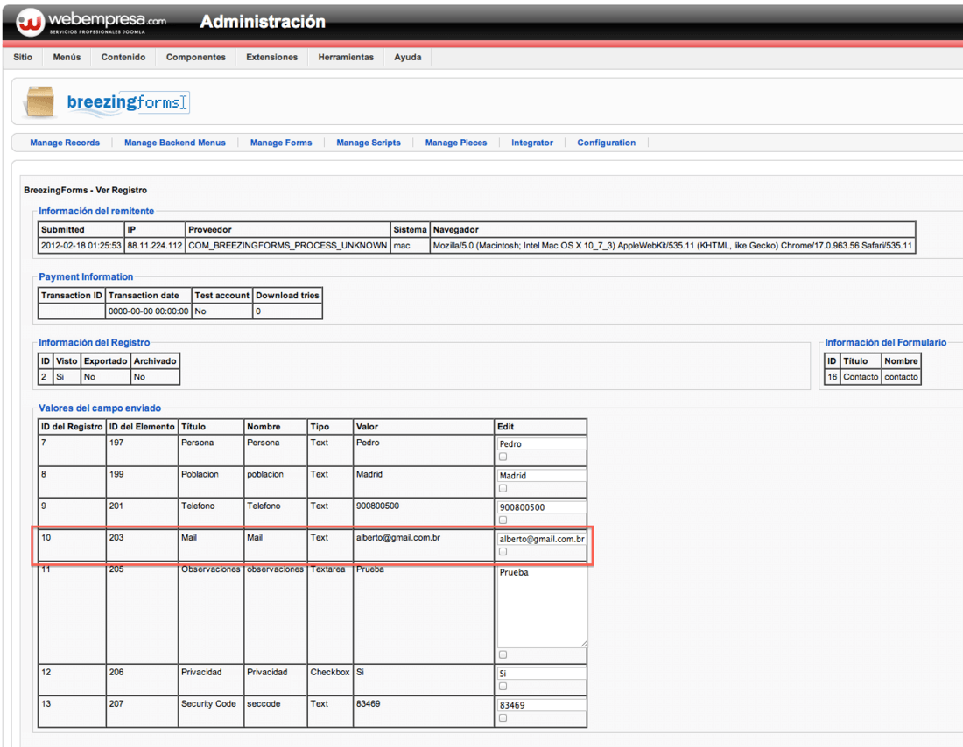Image resolution: width=963 pixels, height=747 pixels.
Task: Toggle the checkbox under the Prueba textarea
Action: 503,654
